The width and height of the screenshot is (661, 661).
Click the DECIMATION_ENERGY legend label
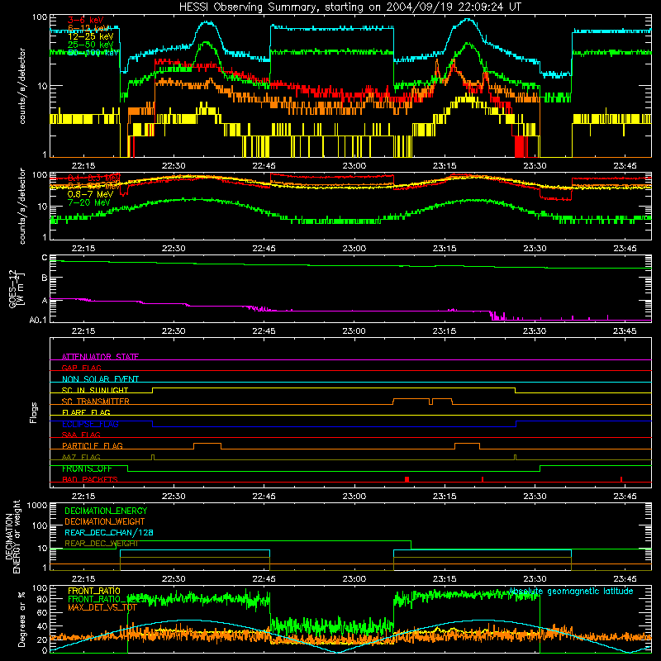pos(106,511)
